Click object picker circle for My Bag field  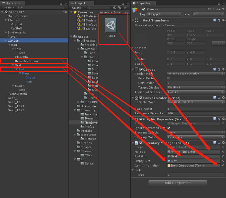click(223, 152)
